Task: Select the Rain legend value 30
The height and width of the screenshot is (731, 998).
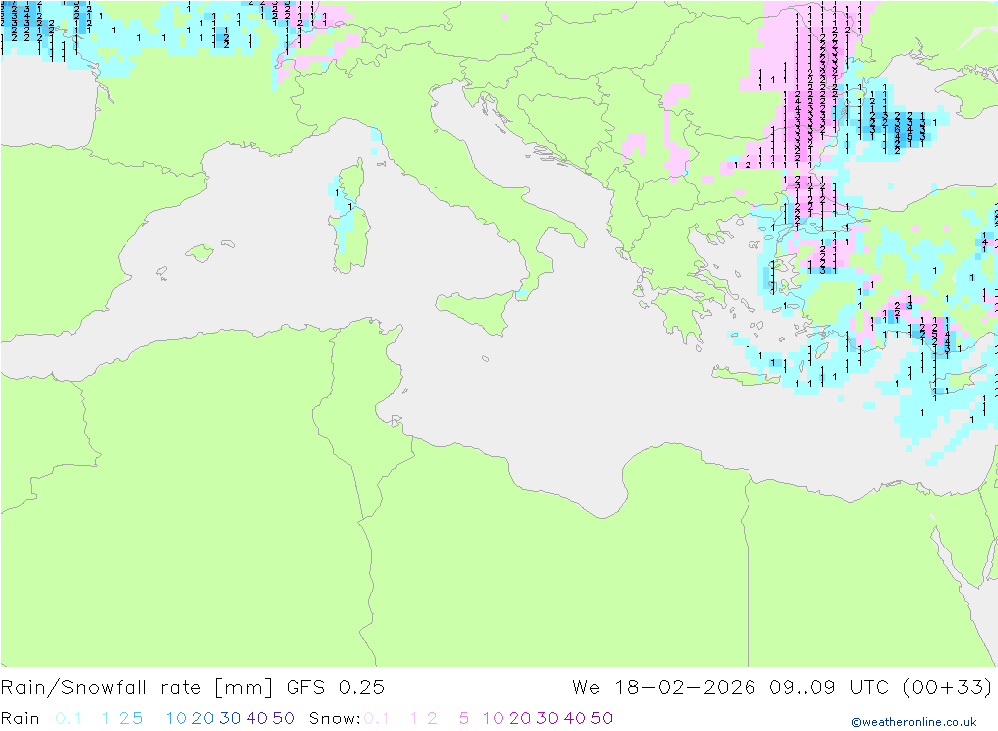Action: pos(230,718)
